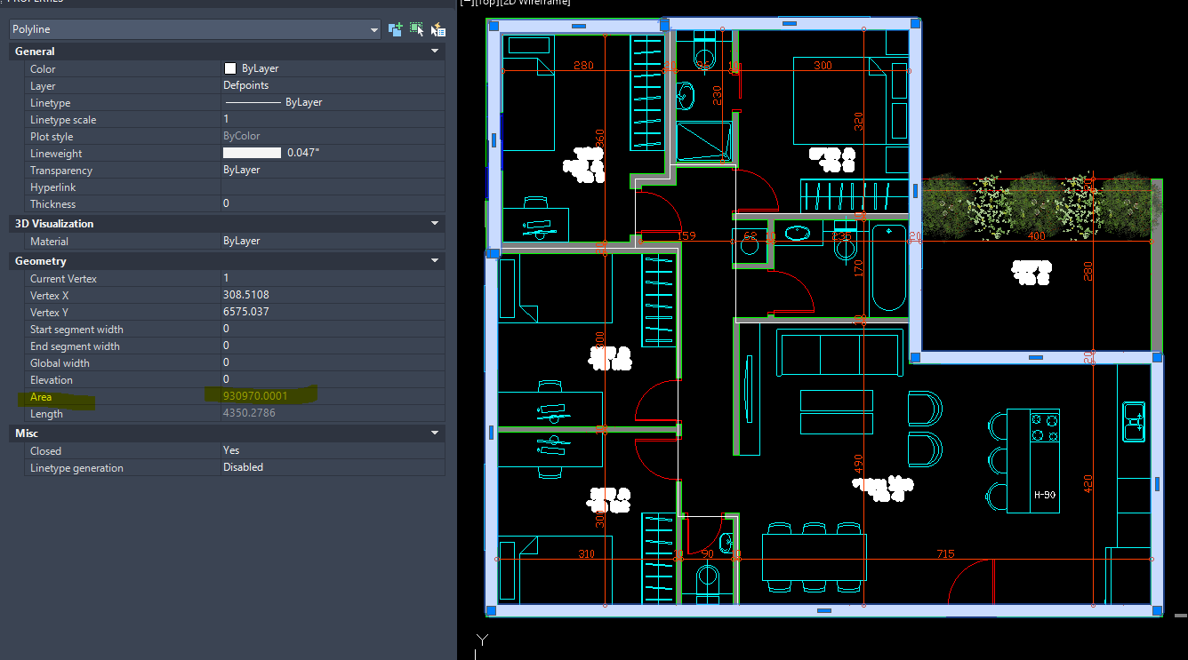
Task: Toggle the PICKADD value icon
Action: click(396, 29)
